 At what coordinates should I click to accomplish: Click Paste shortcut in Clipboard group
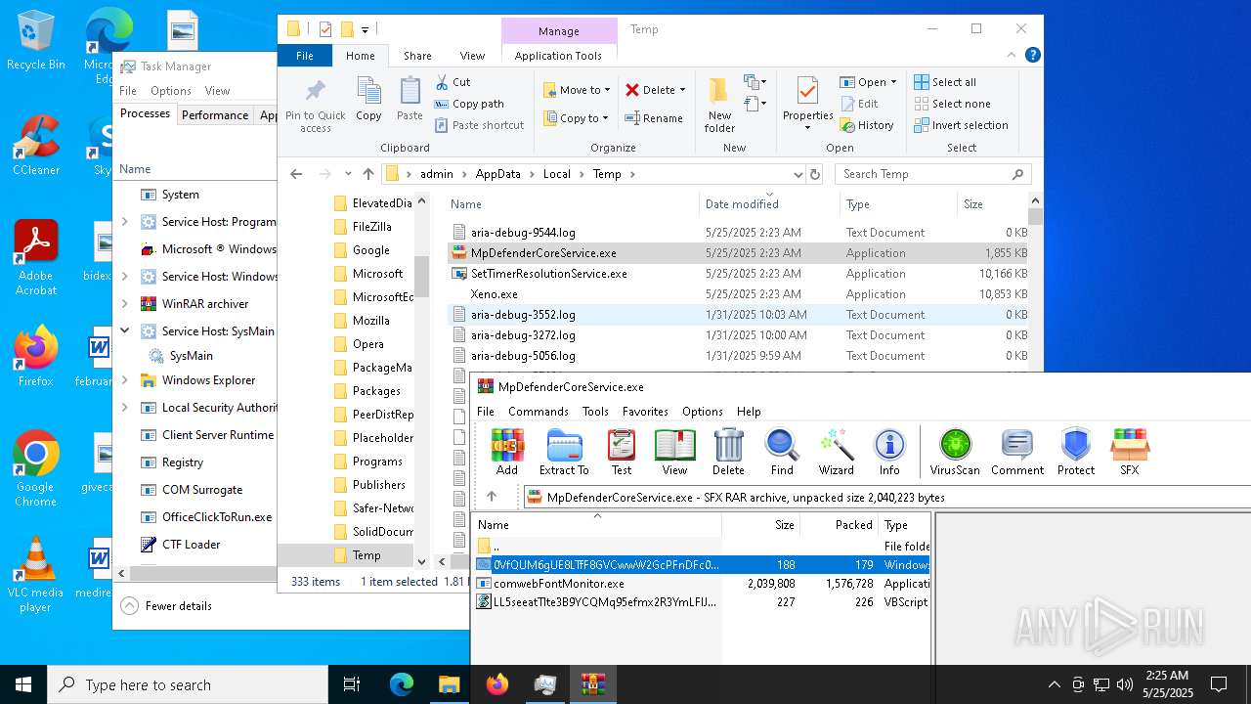click(479, 125)
